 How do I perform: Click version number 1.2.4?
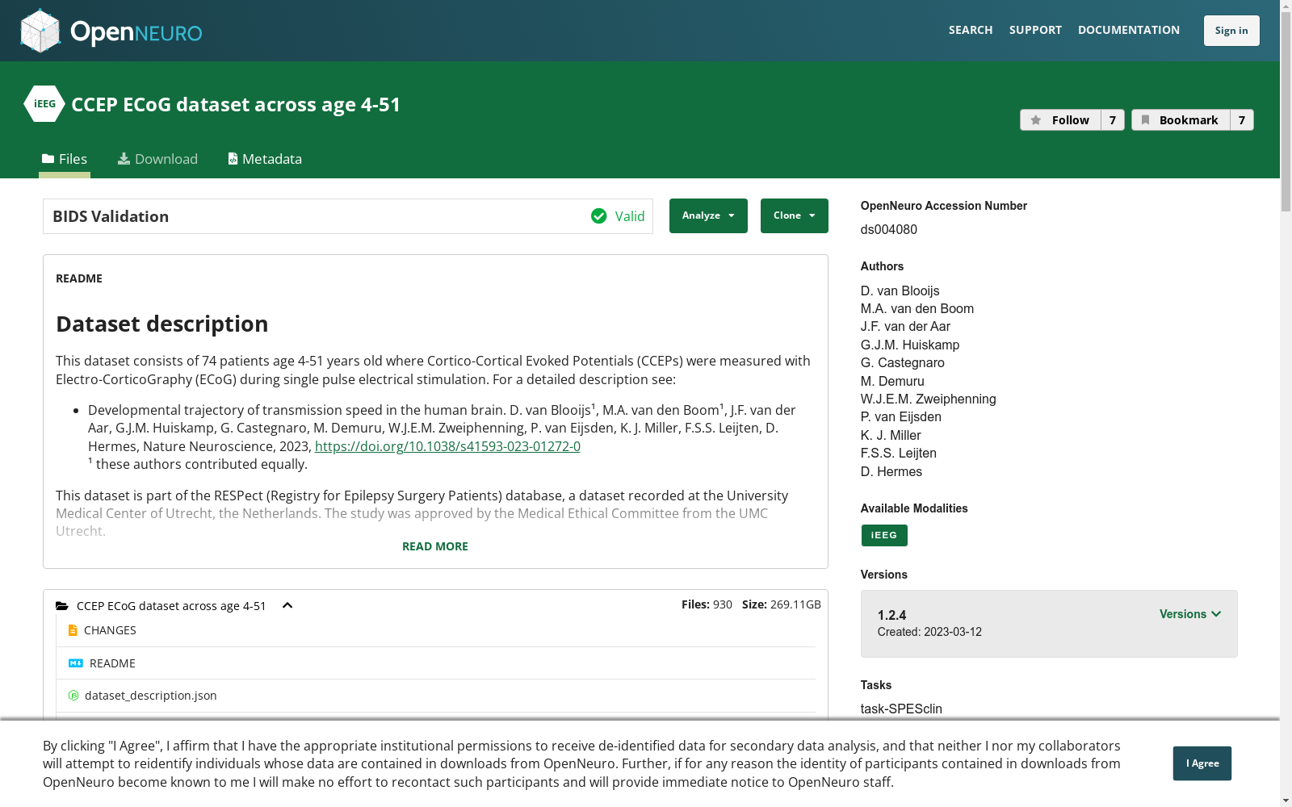click(892, 615)
